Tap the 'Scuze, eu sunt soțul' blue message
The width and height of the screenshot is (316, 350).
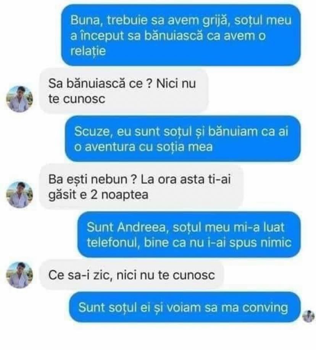click(183, 139)
